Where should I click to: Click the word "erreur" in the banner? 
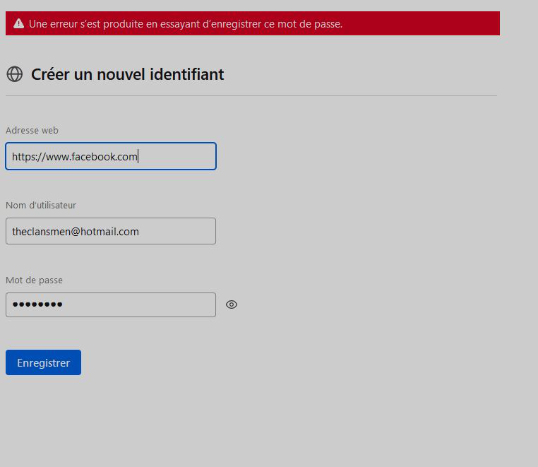click(64, 24)
